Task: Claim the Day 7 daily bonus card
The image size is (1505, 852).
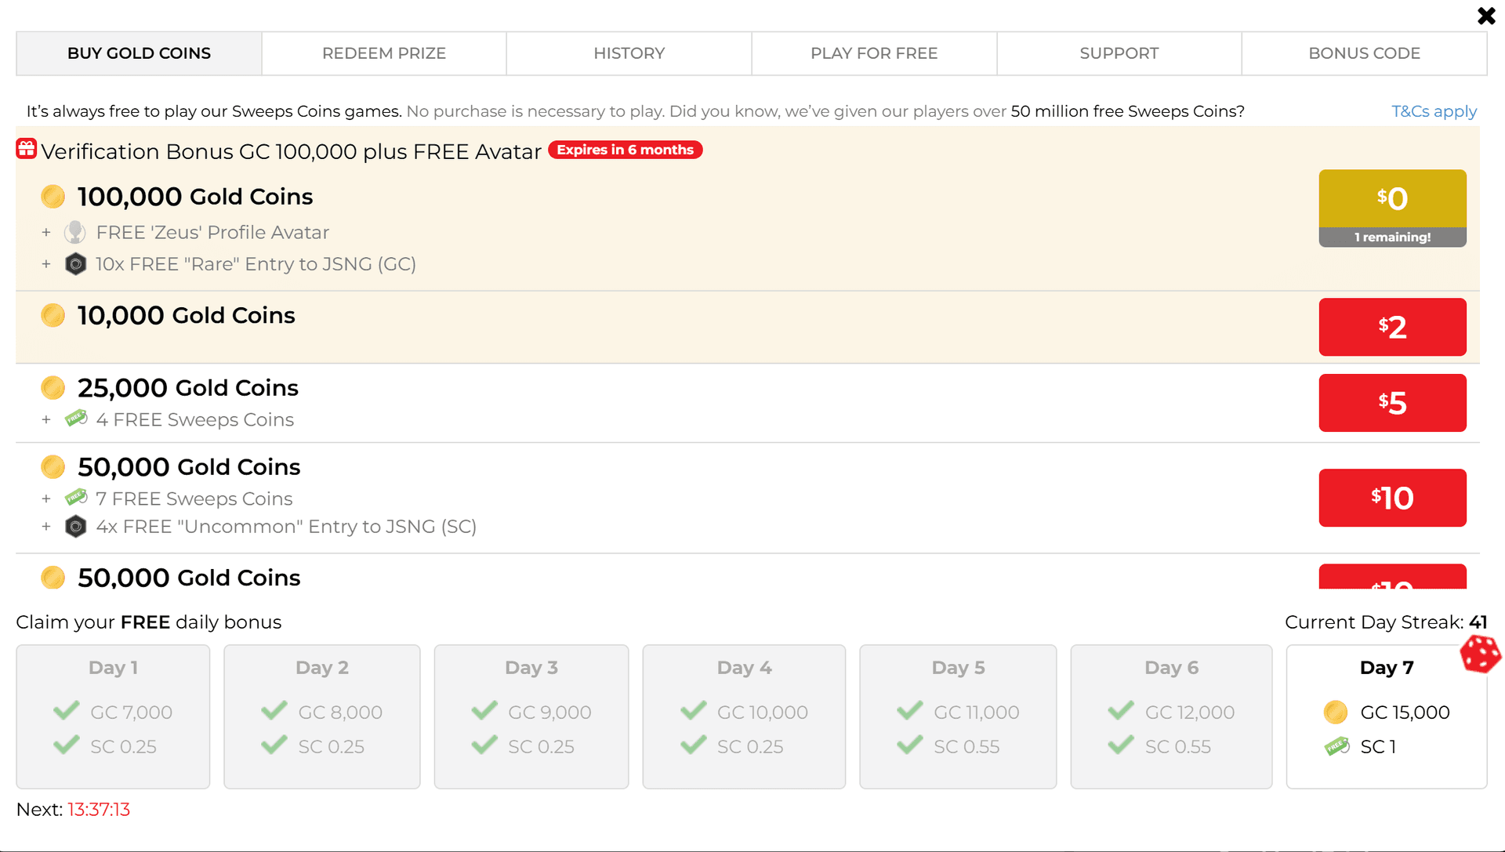Action: [x=1386, y=716]
